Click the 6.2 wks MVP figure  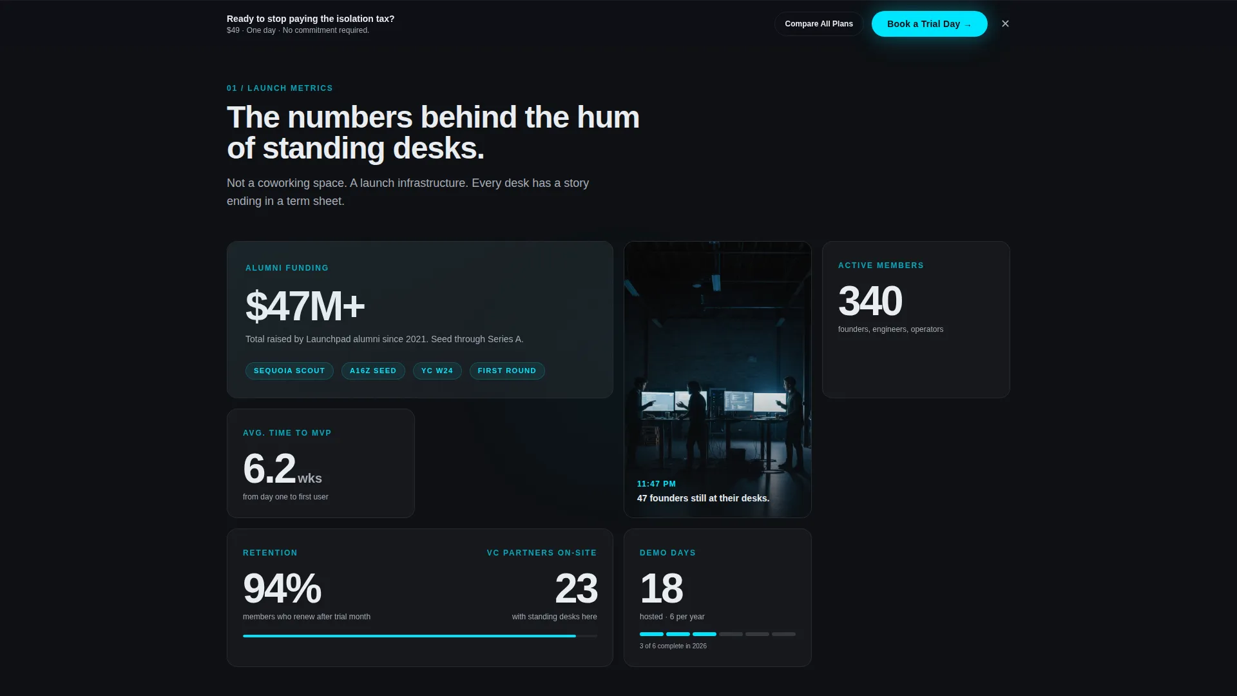(x=282, y=469)
